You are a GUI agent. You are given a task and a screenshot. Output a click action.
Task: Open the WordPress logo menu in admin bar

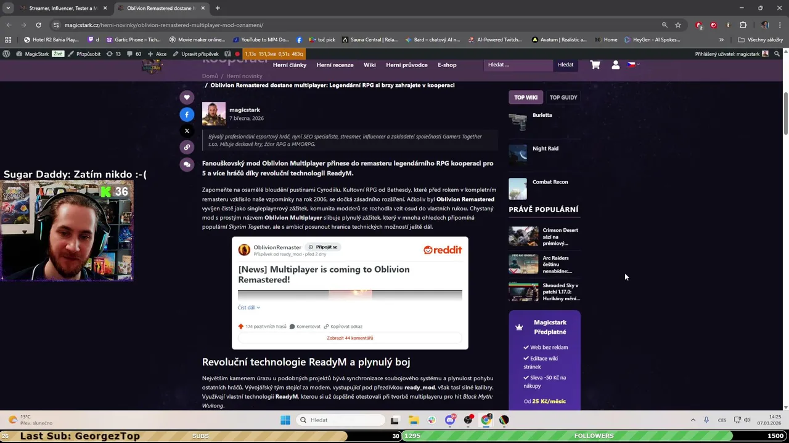tap(6, 54)
